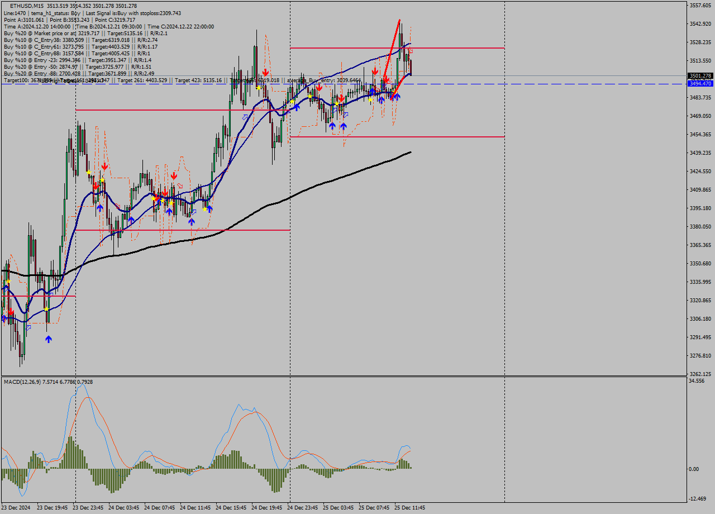The image size is (715, 514).
Task: Click the '24 Dec 19:45' time label
Action: click(x=266, y=508)
